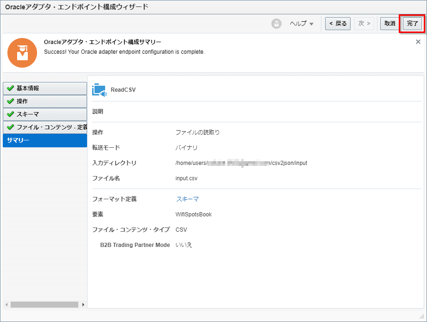Open the スキーマ step in the sidebar
The image size is (427, 322).
click(x=45, y=114)
